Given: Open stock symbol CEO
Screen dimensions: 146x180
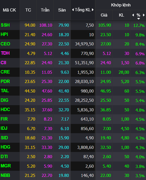Looking at the screenshot, I should (5, 44).
